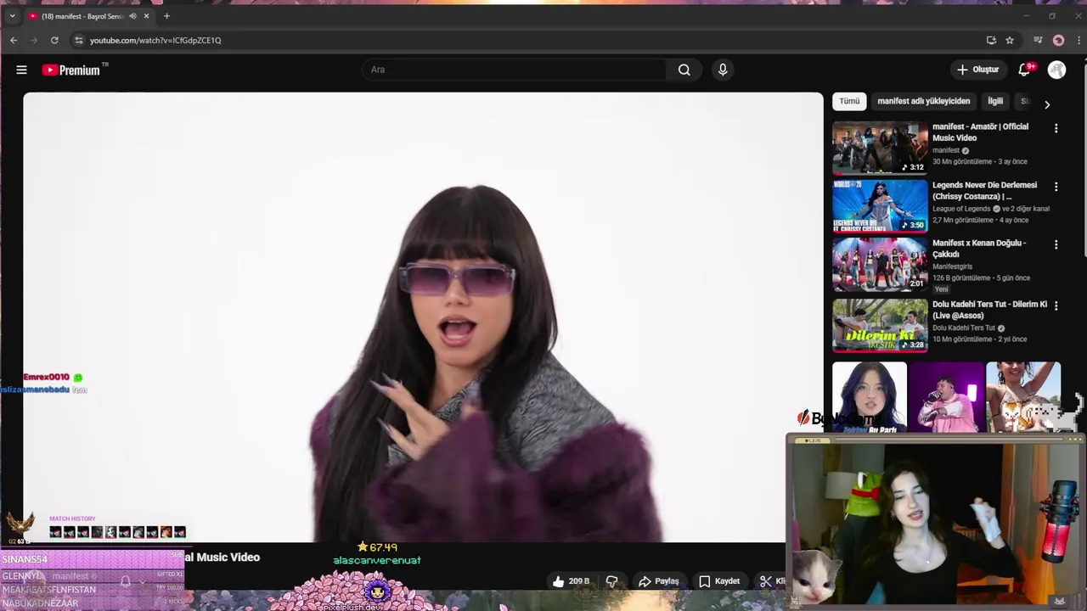
Task: Mute tab via speaker icon
Action: 132,16
